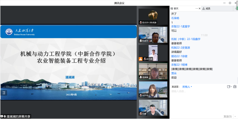
Task: Open the more options dots in chat tab
Action: pos(197,9)
